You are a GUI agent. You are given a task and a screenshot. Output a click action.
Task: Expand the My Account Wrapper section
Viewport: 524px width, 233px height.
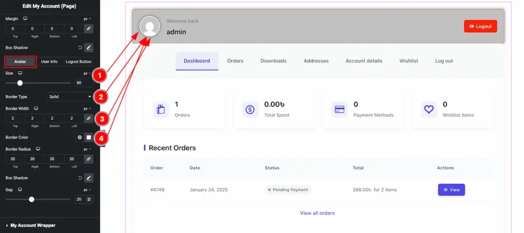click(x=33, y=225)
